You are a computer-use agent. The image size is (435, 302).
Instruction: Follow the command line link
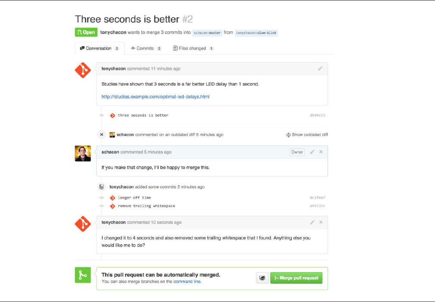point(187,282)
